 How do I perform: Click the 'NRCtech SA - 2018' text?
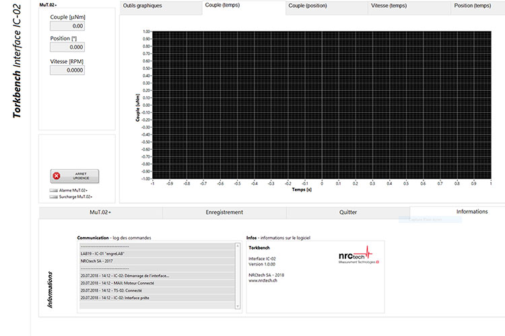267,276
